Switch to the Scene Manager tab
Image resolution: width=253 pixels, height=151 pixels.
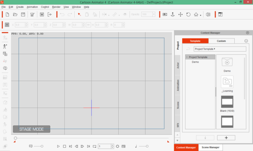point(211,147)
